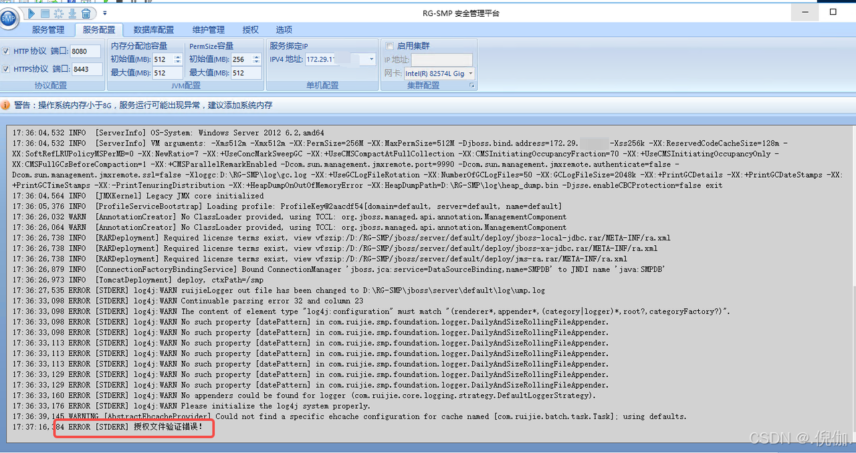This screenshot has height=453, width=856.
Task: Click the AbstractEhcacheProvider warning log line
Action: pyautogui.click(x=349, y=416)
